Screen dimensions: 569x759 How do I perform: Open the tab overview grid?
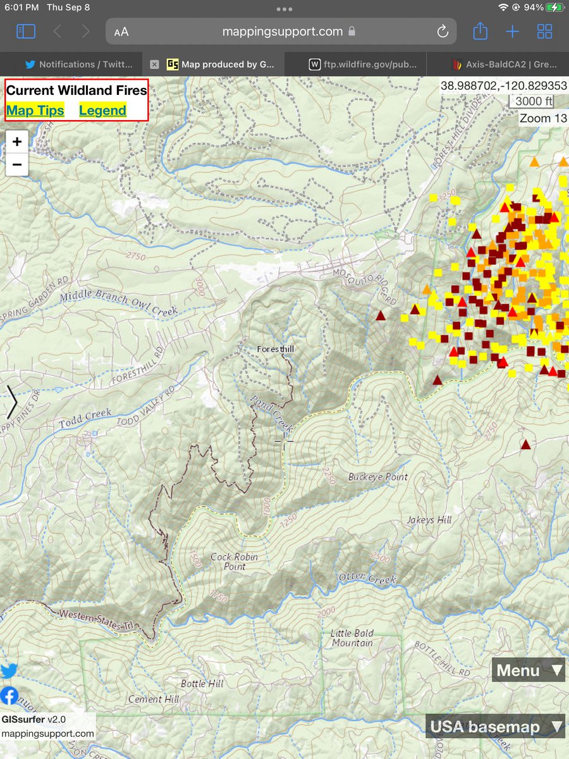click(x=545, y=31)
